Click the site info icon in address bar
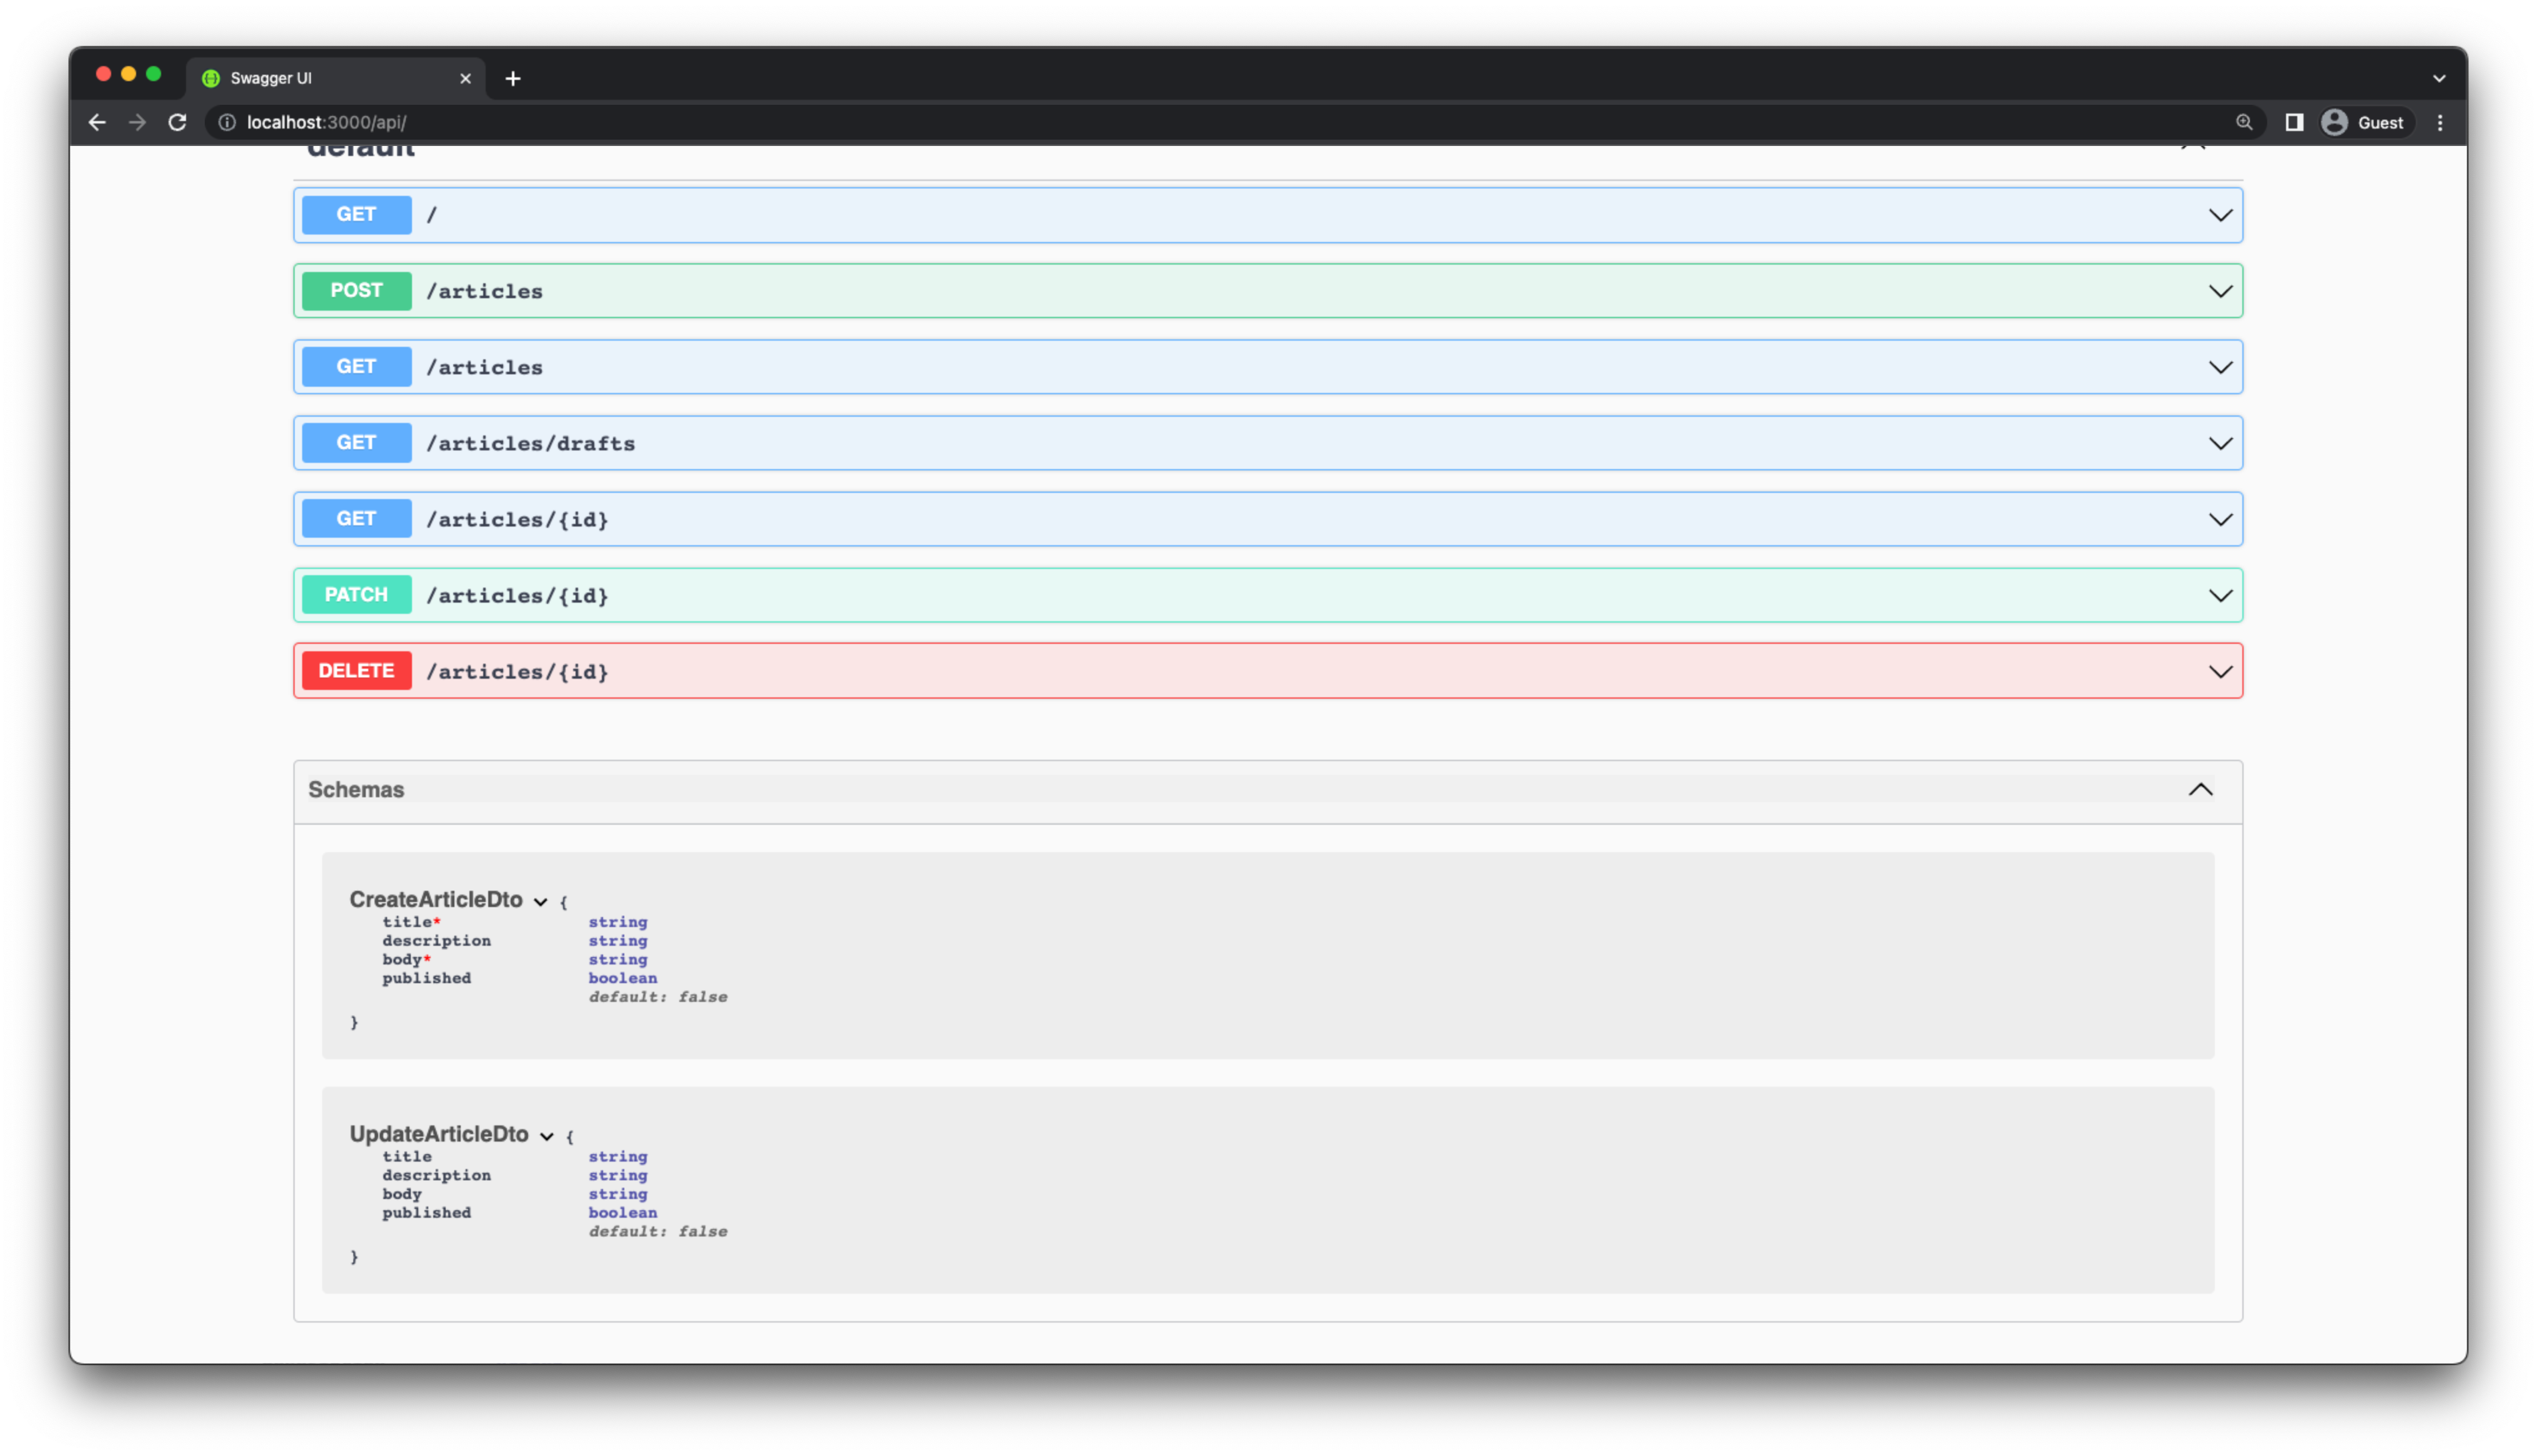This screenshot has height=1456, width=2537. [227, 122]
